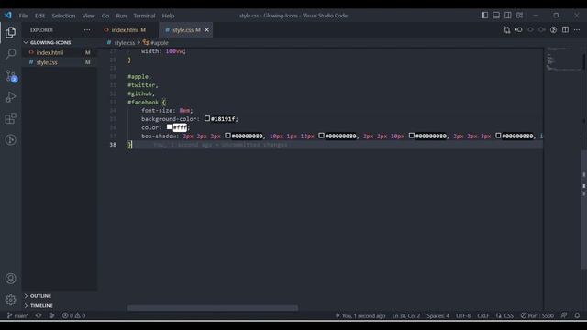The image size is (587, 330).
Task: Open color picker for #fff swatch
Action: pyautogui.click(x=169, y=127)
